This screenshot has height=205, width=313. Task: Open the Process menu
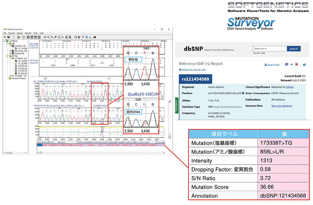tap(12, 33)
